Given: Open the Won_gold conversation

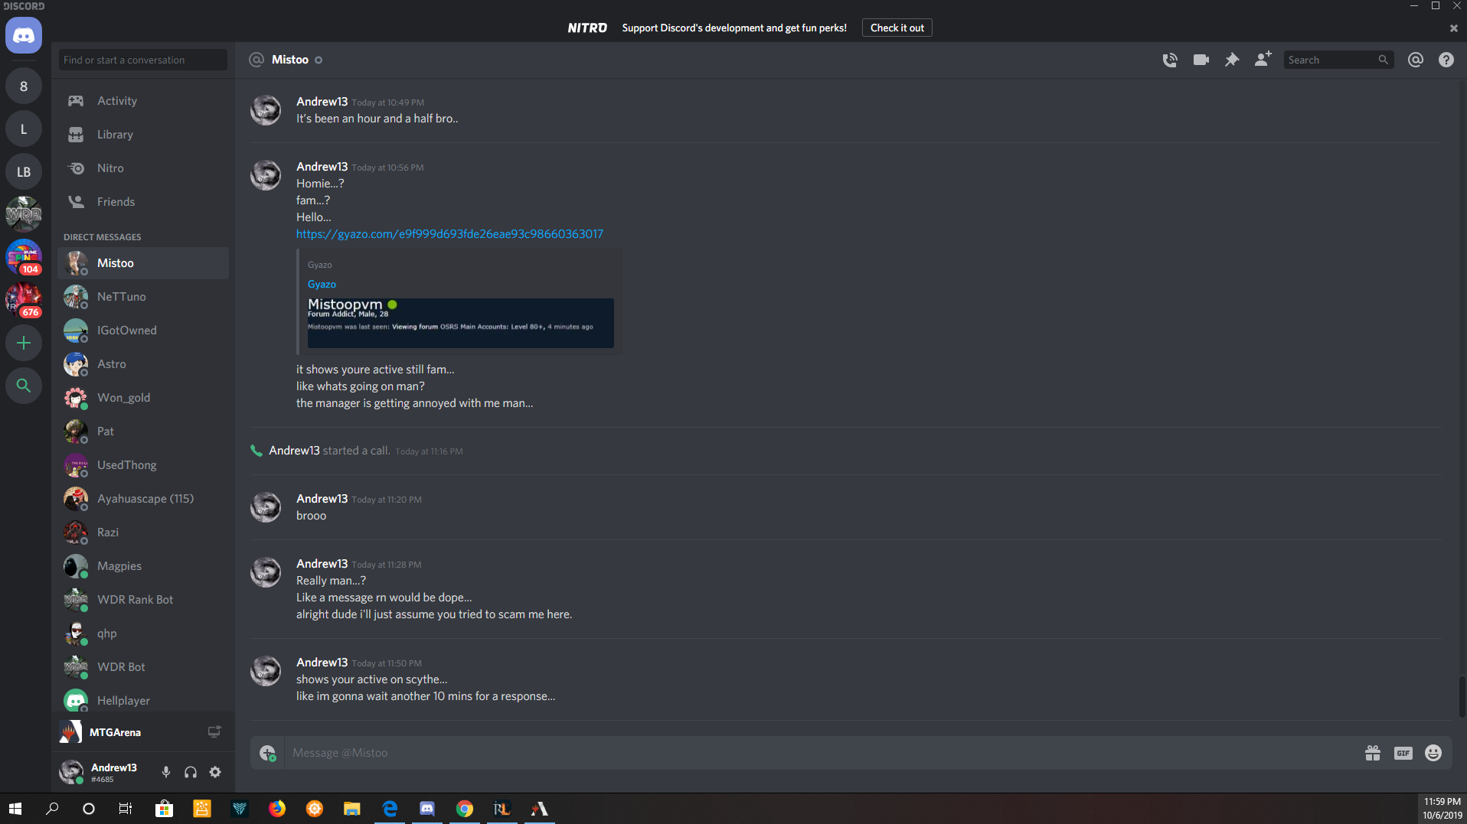Looking at the screenshot, I should [143, 398].
